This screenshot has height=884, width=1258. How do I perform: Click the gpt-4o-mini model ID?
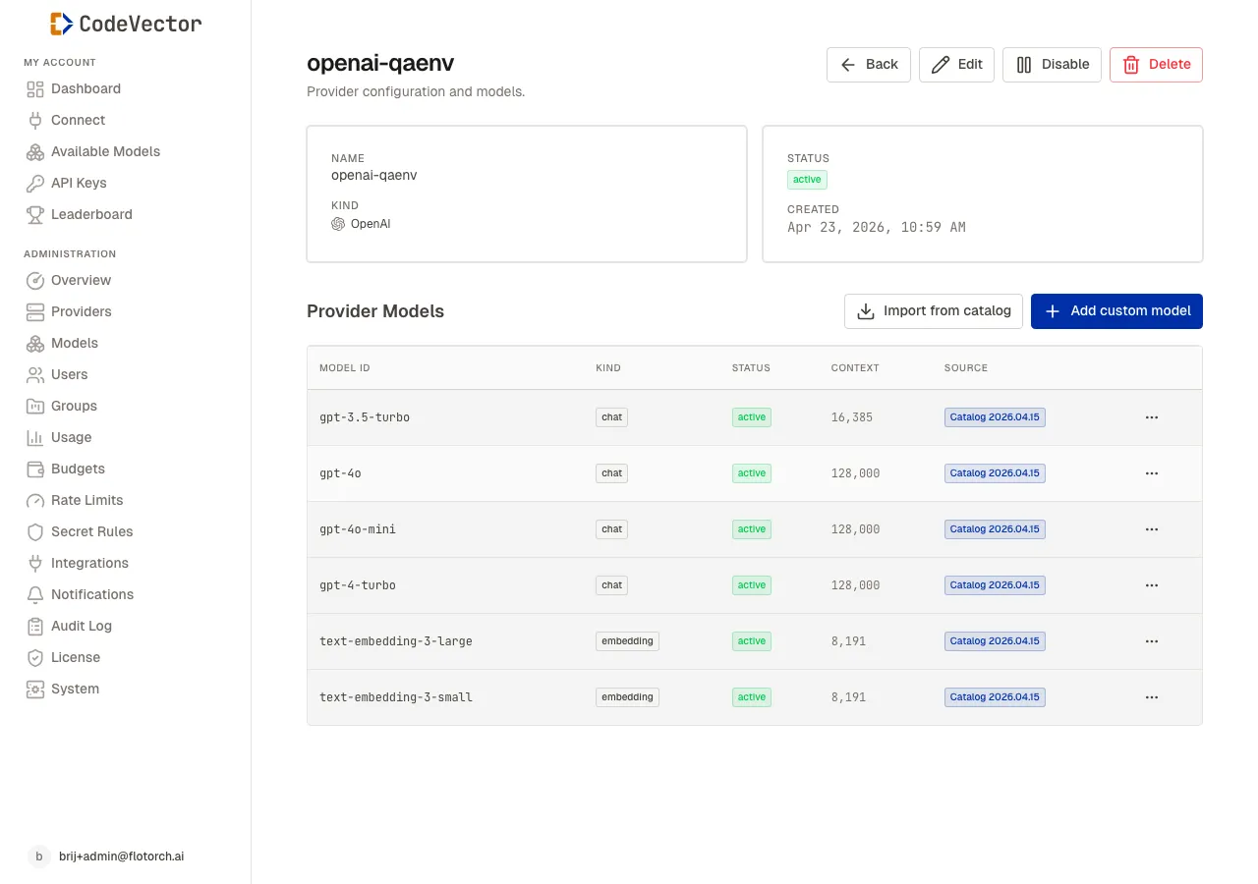[358, 529]
